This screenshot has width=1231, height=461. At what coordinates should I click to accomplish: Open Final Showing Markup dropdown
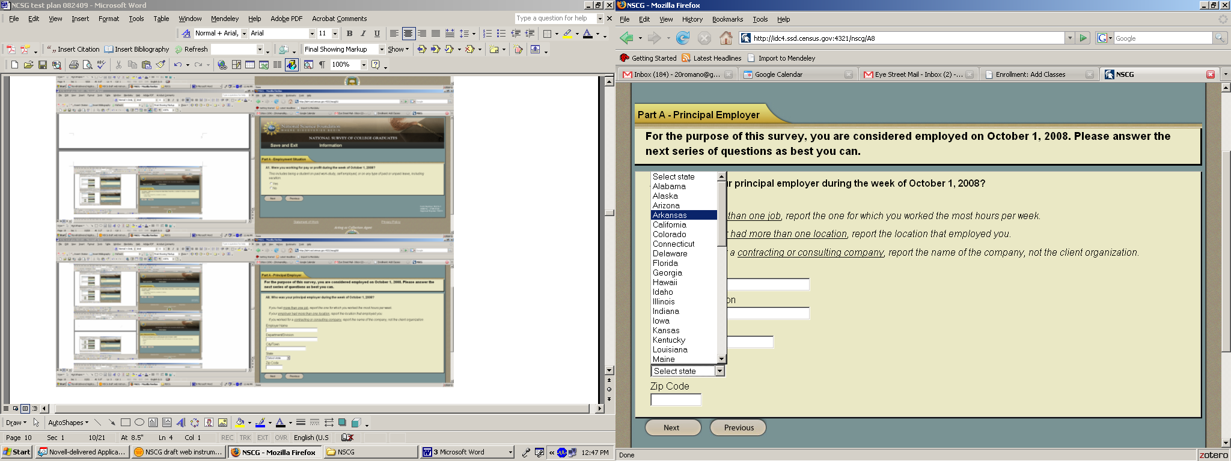tap(381, 49)
